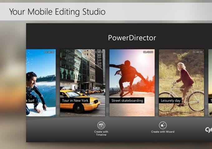Click the duration timestamp on Street skateboarding
The width and height of the screenshot is (212, 149).
148,52
